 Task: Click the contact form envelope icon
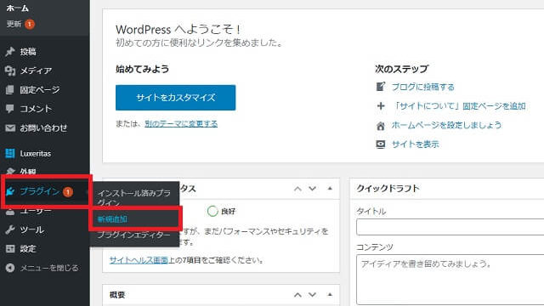10,128
